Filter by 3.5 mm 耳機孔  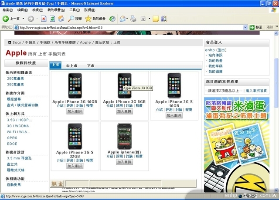(19, 158)
